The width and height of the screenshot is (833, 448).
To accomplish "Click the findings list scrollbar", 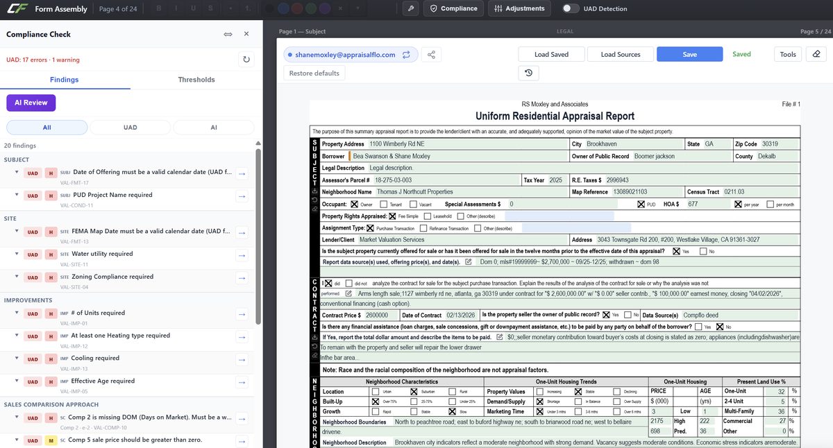I will (258, 236).
